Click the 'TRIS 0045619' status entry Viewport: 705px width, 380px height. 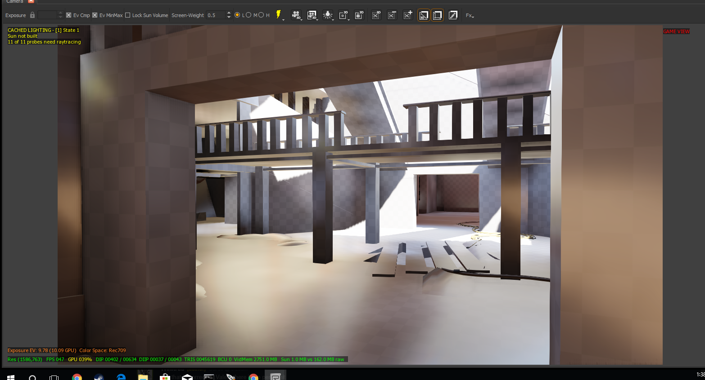pos(199,359)
